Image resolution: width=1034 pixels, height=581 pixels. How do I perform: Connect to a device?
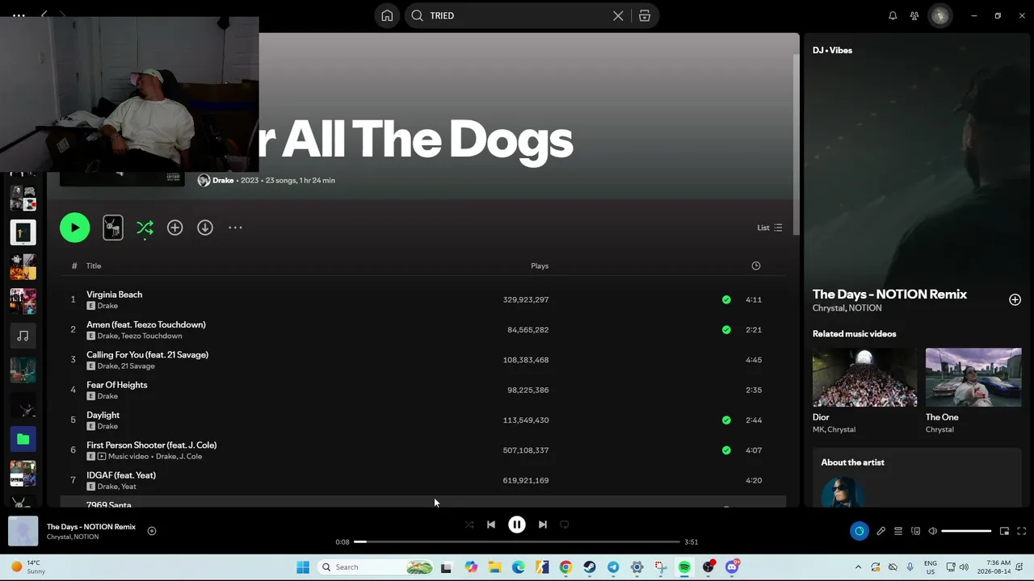tap(915, 531)
